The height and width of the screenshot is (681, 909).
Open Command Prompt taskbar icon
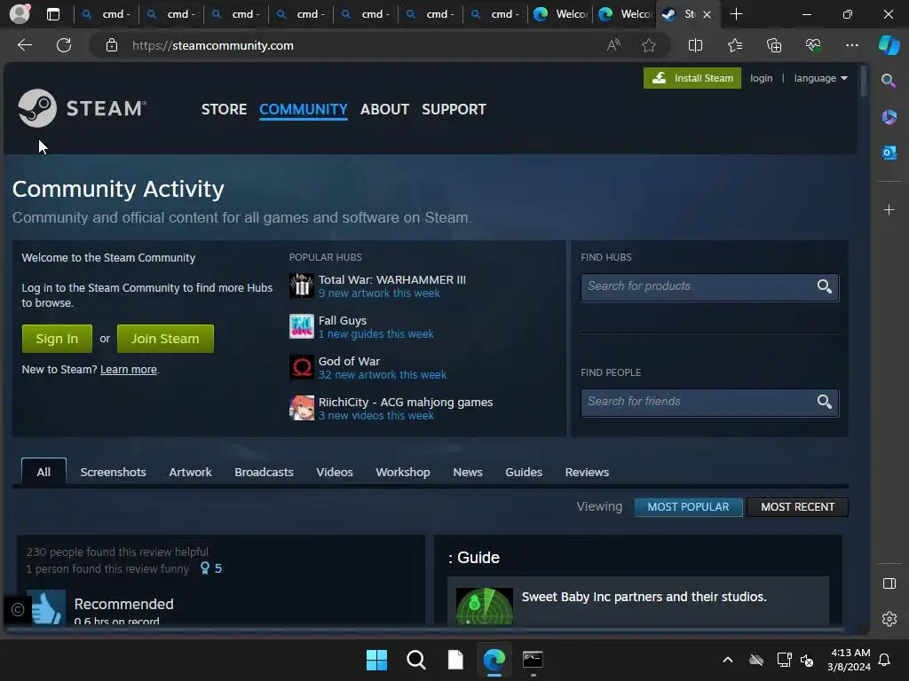coord(533,660)
